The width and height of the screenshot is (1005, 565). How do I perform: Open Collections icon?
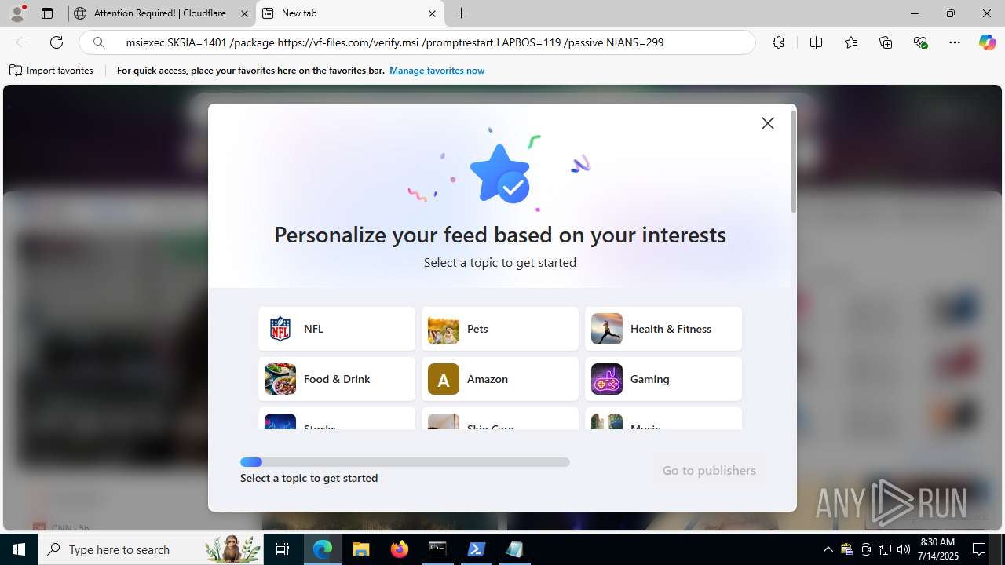(x=886, y=42)
